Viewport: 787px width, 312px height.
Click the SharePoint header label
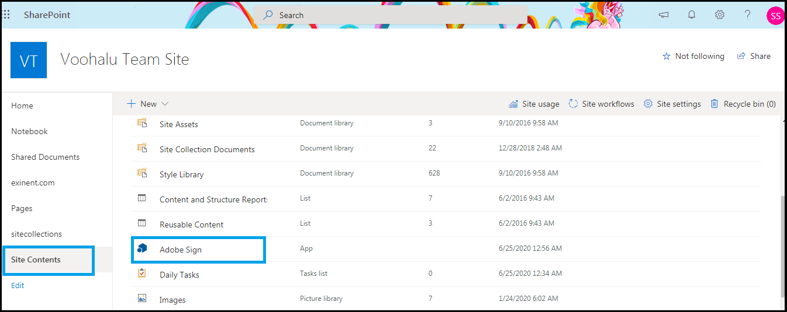47,15
